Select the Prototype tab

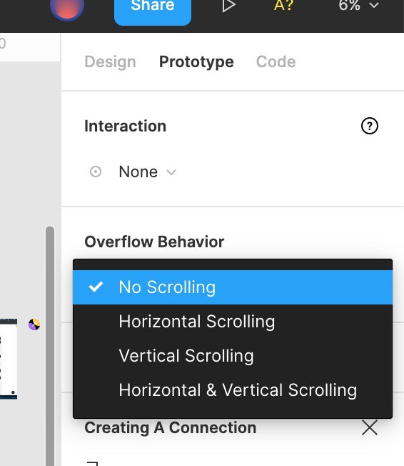(196, 61)
